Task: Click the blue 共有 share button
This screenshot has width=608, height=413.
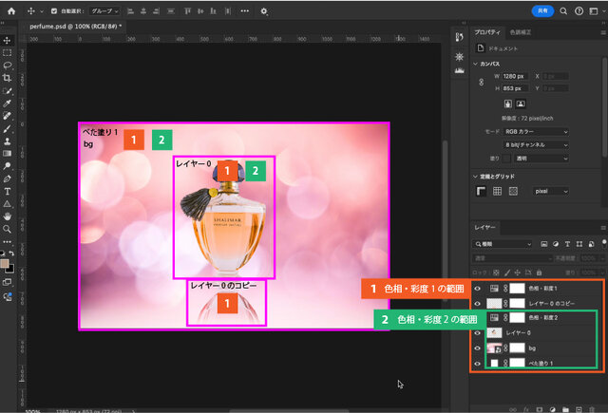Action: pos(542,11)
